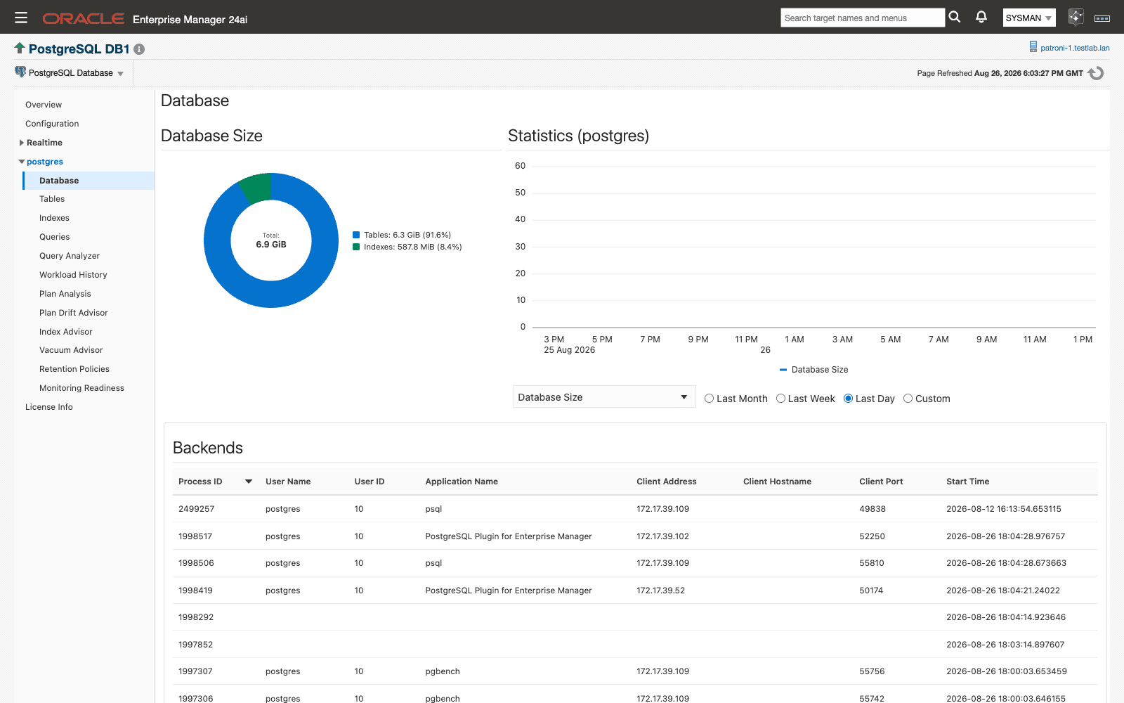The height and width of the screenshot is (703, 1124).
Task: Click the accessibility dots icon in header
Action: coord(1102,18)
